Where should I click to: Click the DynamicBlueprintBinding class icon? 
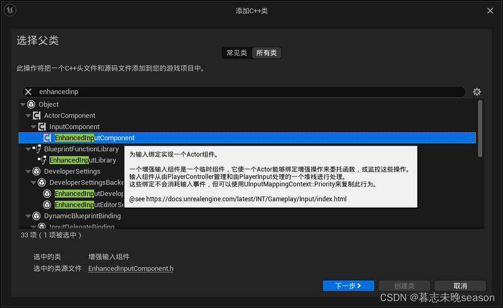37,216
